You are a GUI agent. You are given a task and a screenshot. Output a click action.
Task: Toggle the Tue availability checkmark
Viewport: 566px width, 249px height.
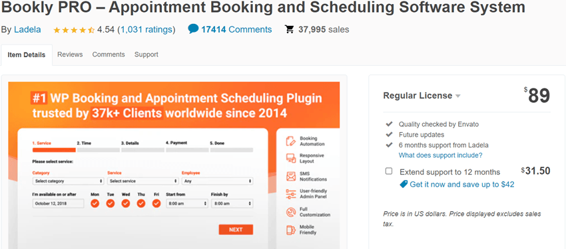(111, 204)
